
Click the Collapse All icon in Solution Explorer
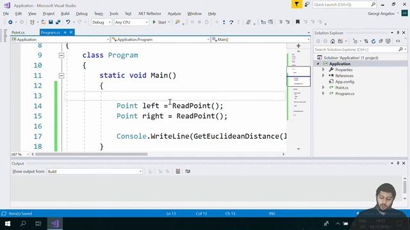(381, 41)
